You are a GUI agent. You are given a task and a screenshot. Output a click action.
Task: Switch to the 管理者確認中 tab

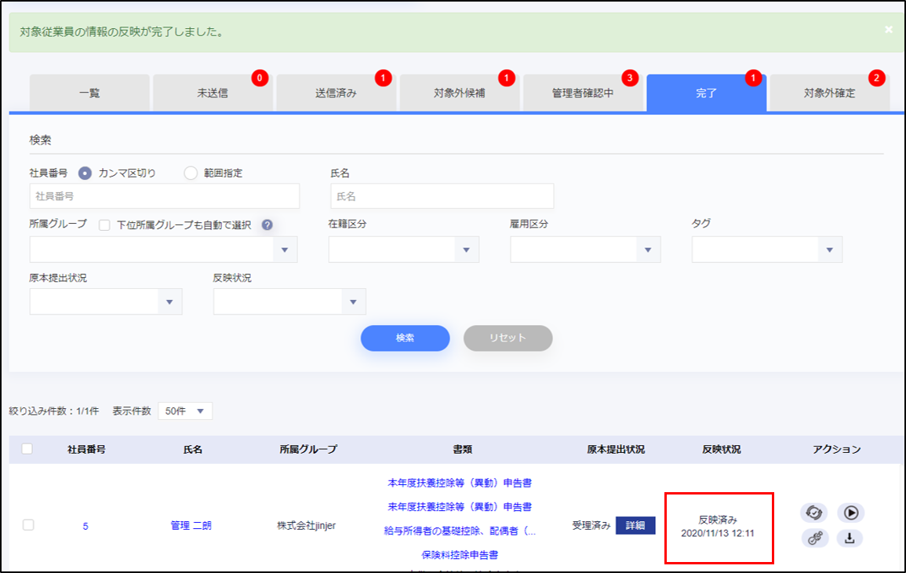click(583, 93)
